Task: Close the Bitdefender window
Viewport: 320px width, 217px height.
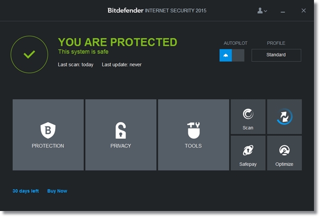Action: point(303,10)
